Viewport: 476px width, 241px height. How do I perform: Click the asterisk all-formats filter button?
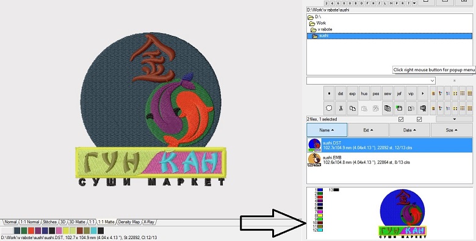pyautogui.click(x=329, y=94)
